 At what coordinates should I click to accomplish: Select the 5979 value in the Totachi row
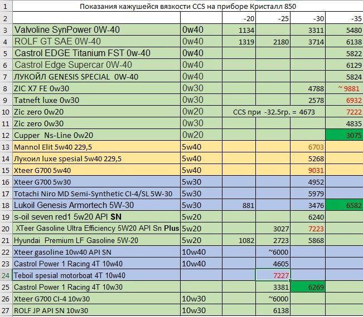point(308,194)
